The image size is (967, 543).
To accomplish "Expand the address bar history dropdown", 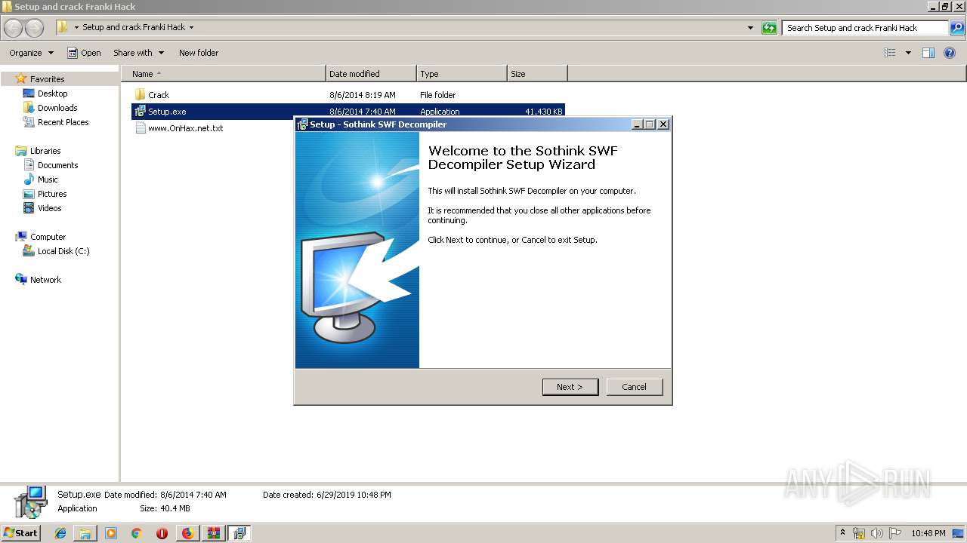I will coord(750,28).
